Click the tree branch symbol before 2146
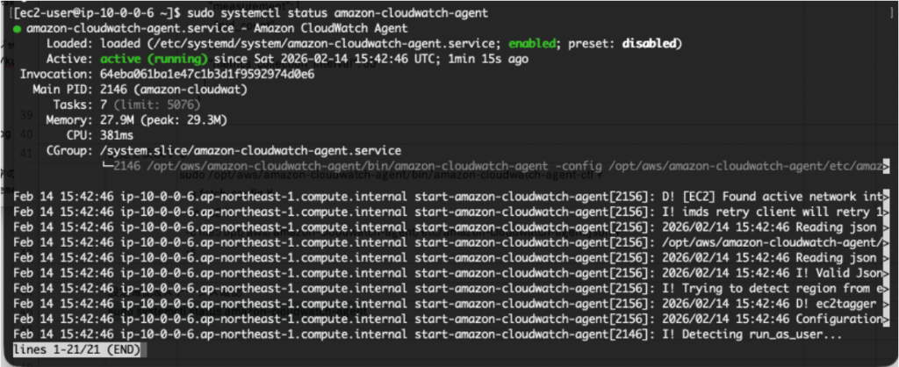This screenshot has width=899, height=367. 107,165
